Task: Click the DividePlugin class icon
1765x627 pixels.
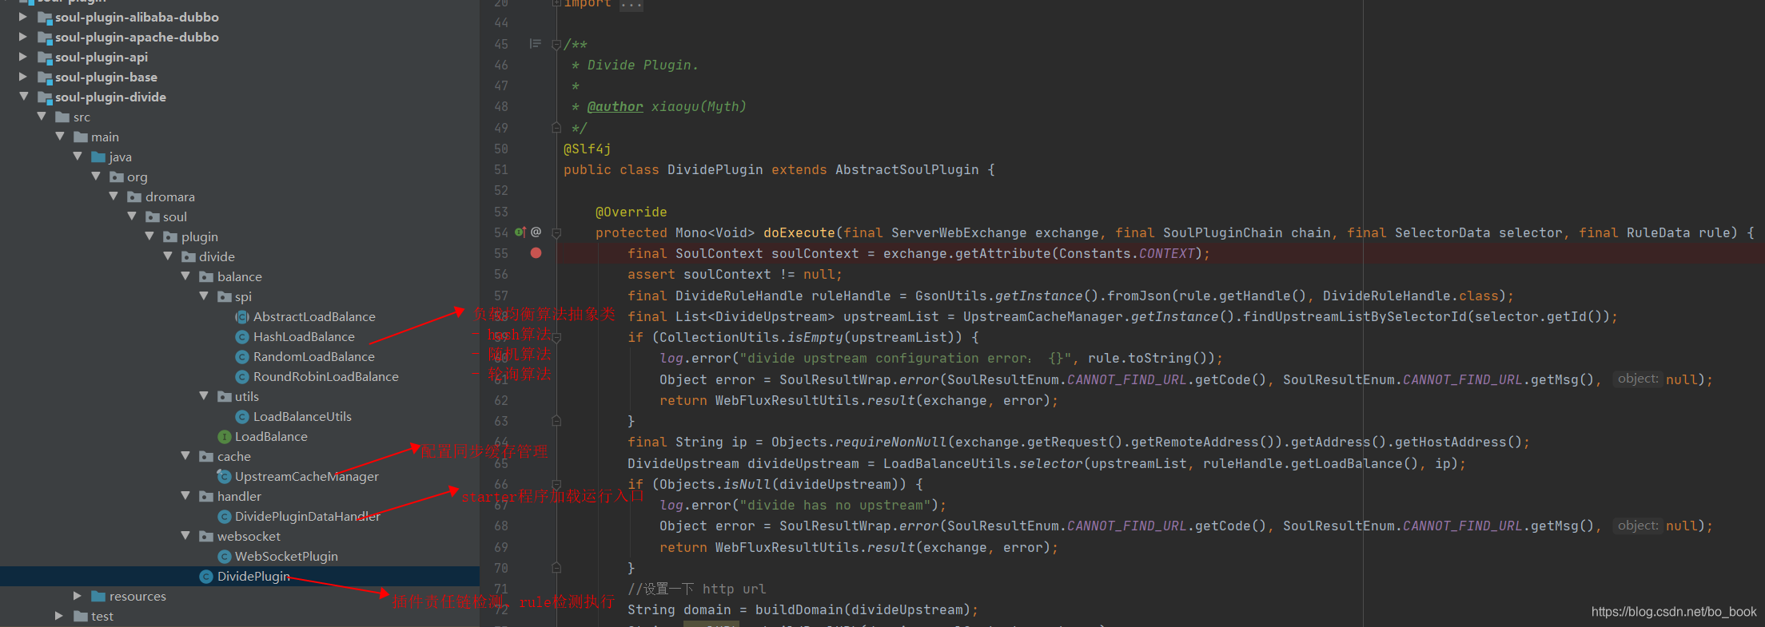Action: coord(206,577)
